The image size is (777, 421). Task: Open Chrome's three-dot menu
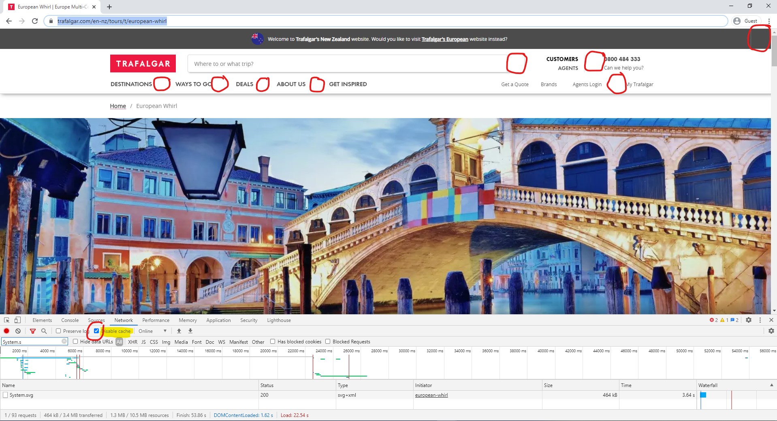(x=768, y=21)
